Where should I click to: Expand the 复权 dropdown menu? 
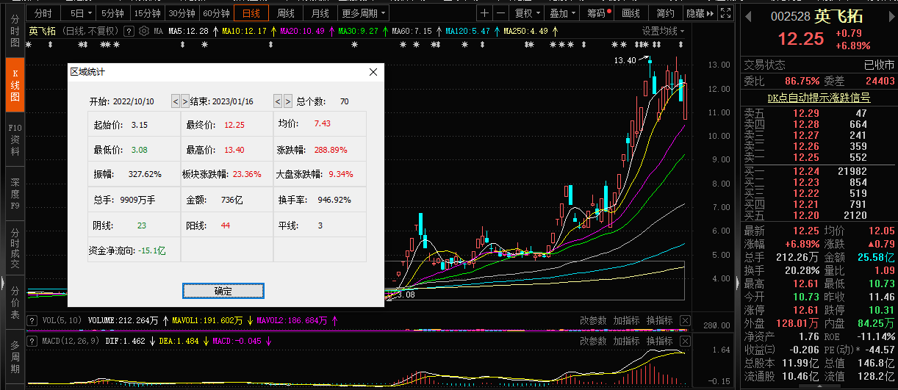point(527,13)
